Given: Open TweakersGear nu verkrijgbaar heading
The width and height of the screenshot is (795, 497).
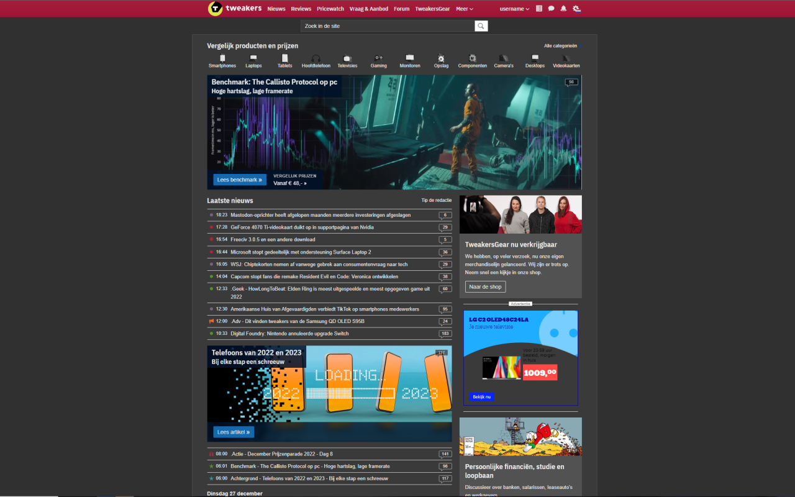Looking at the screenshot, I should pyautogui.click(x=511, y=245).
